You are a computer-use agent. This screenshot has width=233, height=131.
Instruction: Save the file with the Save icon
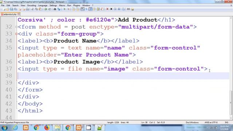(11, 9)
